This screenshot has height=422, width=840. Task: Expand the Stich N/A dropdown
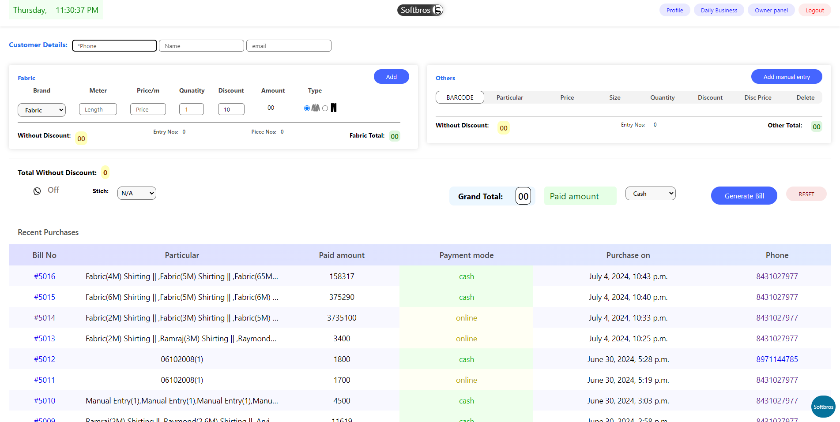click(137, 193)
